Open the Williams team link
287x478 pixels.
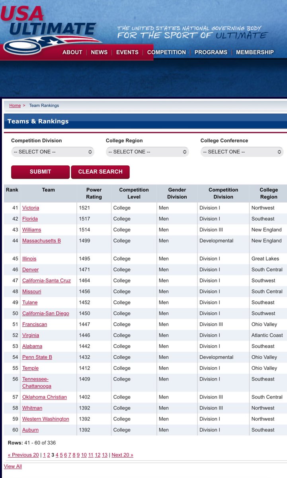31,230
